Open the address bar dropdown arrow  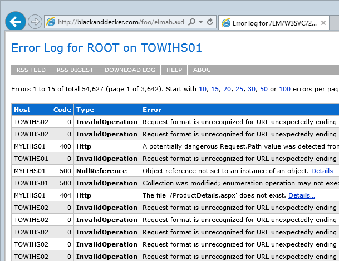pyautogui.click(x=200, y=22)
